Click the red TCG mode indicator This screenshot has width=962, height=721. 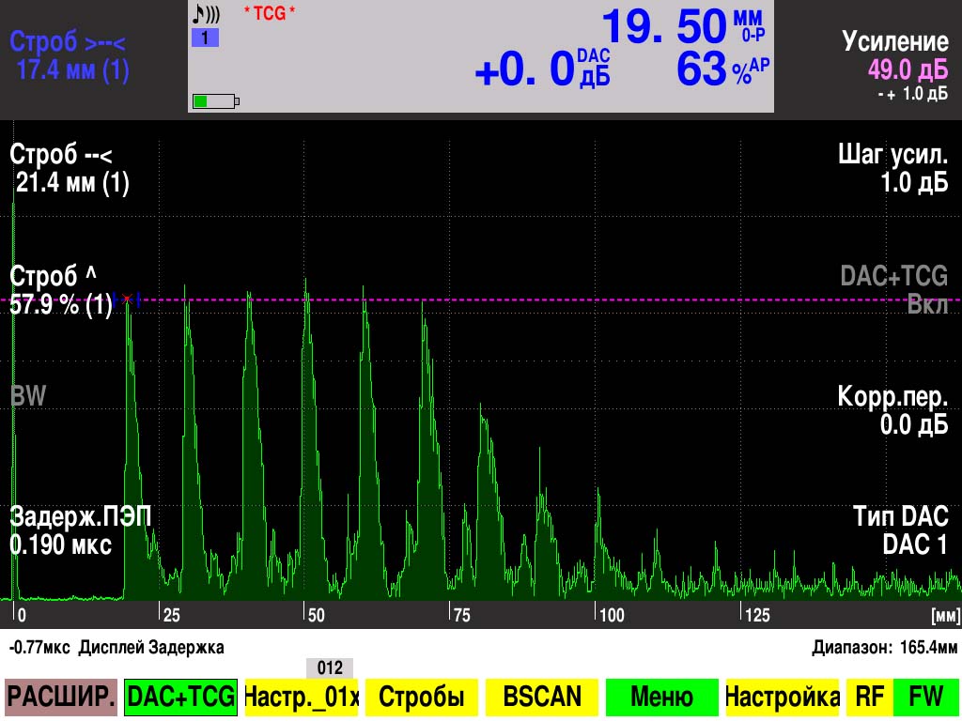pos(270,13)
